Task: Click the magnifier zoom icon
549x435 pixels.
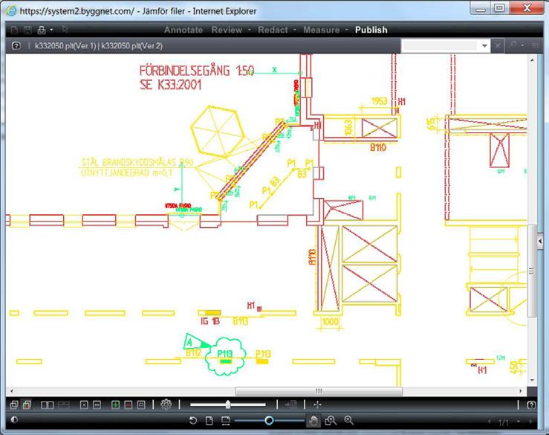Action: 348,420
